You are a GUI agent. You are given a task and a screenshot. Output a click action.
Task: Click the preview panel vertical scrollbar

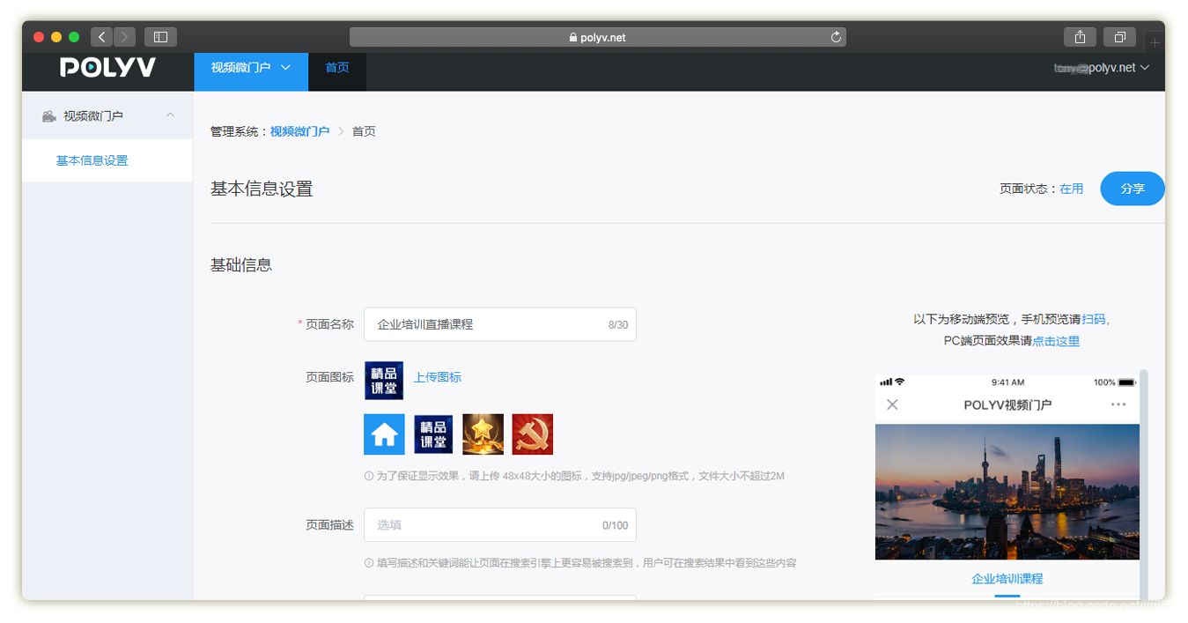click(1144, 476)
